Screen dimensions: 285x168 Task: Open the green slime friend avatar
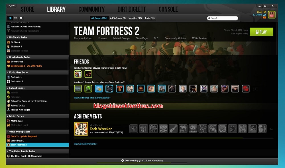click(x=88, y=89)
